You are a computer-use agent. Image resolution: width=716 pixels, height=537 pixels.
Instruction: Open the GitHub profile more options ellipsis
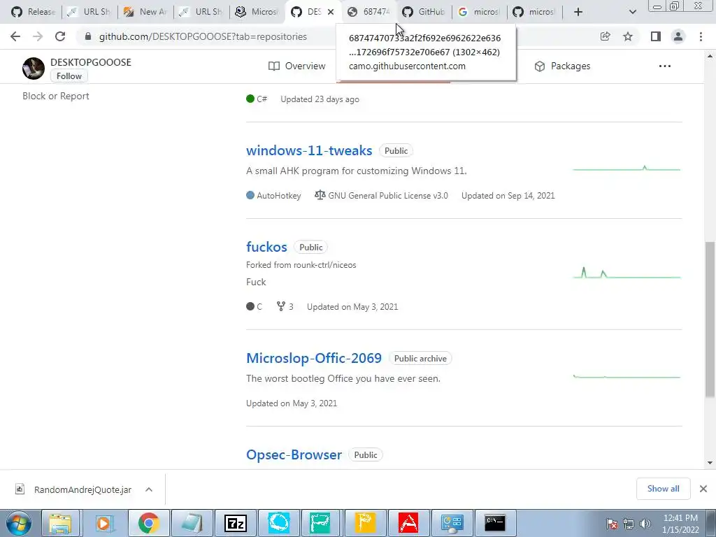(x=665, y=66)
